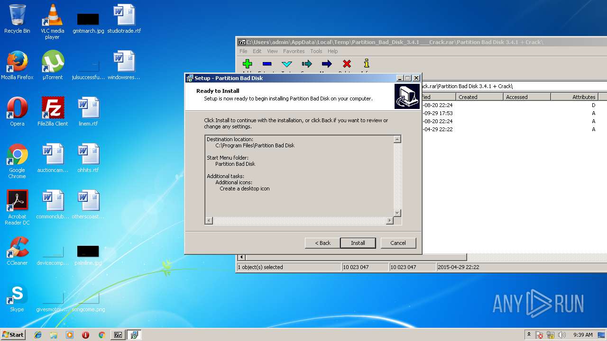Click the taskbar clock 9:39 AM

click(583, 335)
